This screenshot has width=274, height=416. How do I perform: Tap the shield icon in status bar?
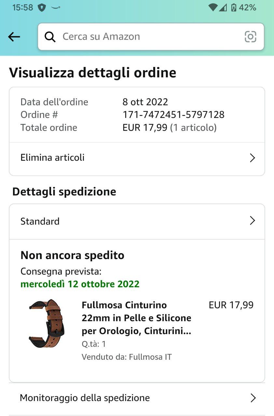coord(42,7)
